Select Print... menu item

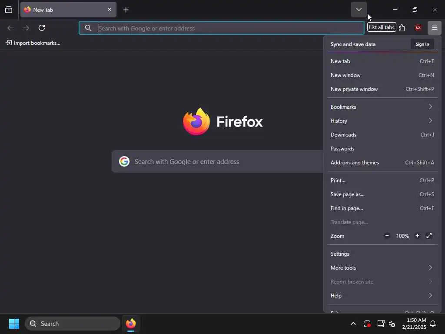coord(382,180)
